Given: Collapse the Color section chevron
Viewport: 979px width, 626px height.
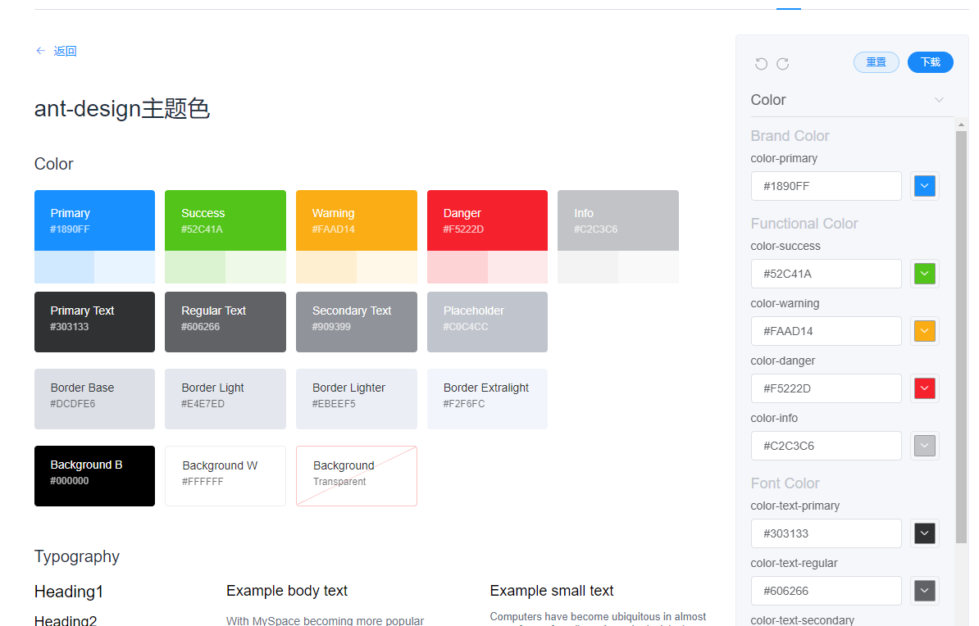Looking at the screenshot, I should tap(939, 100).
